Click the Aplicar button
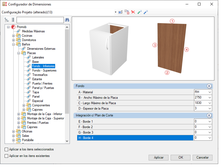Image resolution: width=222 pixels, height=167 pixels. (x=159, y=157)
